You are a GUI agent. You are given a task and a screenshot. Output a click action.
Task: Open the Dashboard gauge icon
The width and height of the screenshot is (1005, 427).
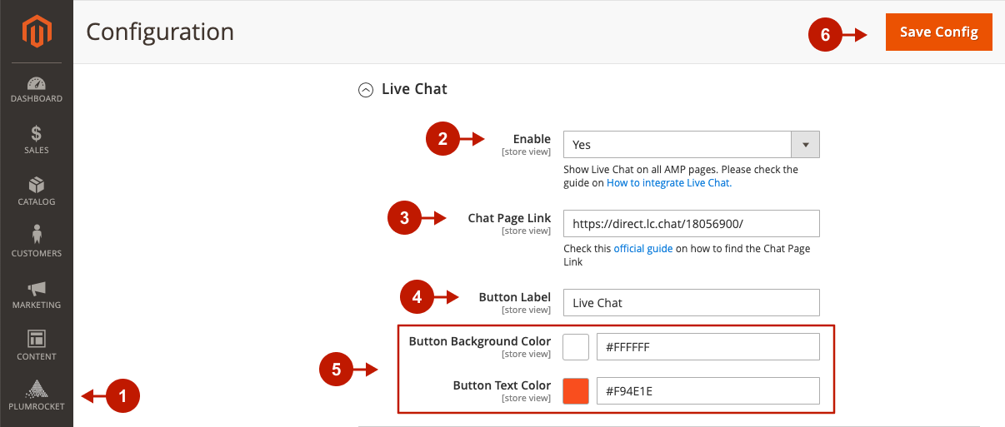coord(37,84)
